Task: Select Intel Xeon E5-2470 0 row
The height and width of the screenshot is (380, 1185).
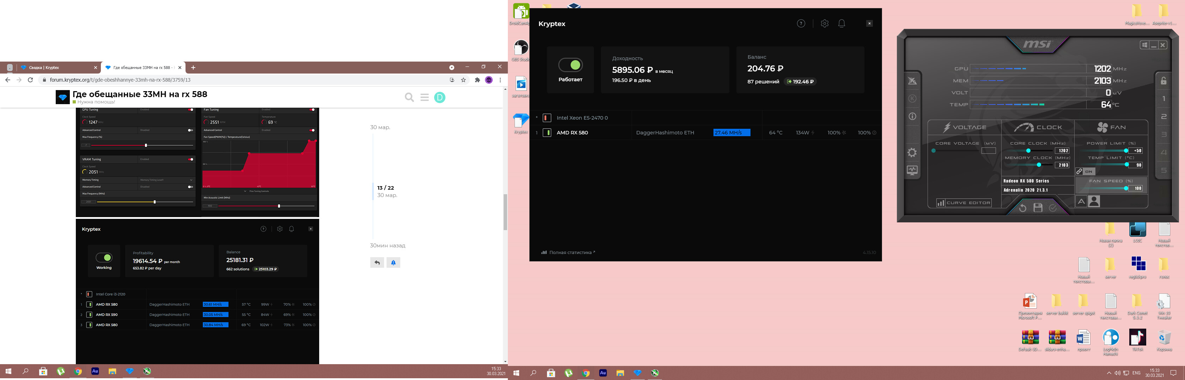Action: coord(705,118)
